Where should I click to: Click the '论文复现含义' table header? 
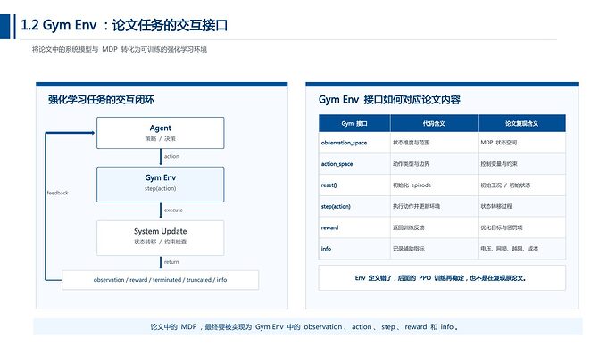521,124
